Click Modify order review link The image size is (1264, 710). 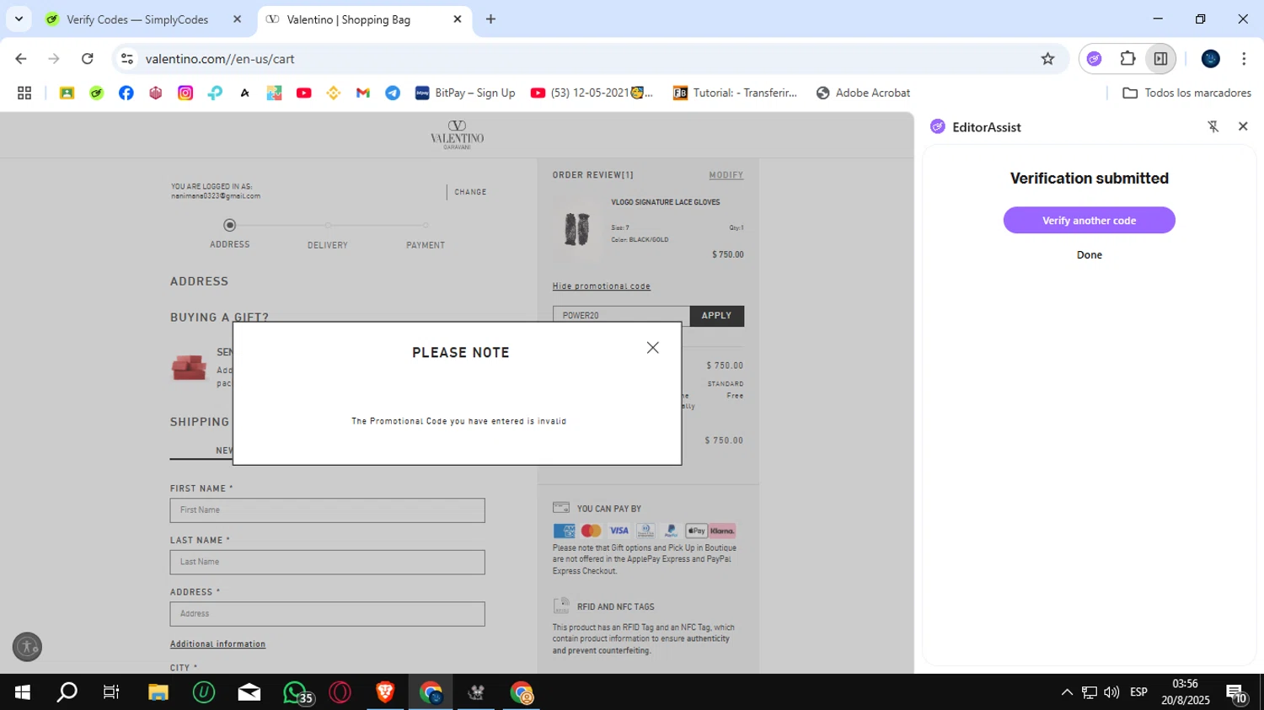pyautogui.click(x=726, y=175)
